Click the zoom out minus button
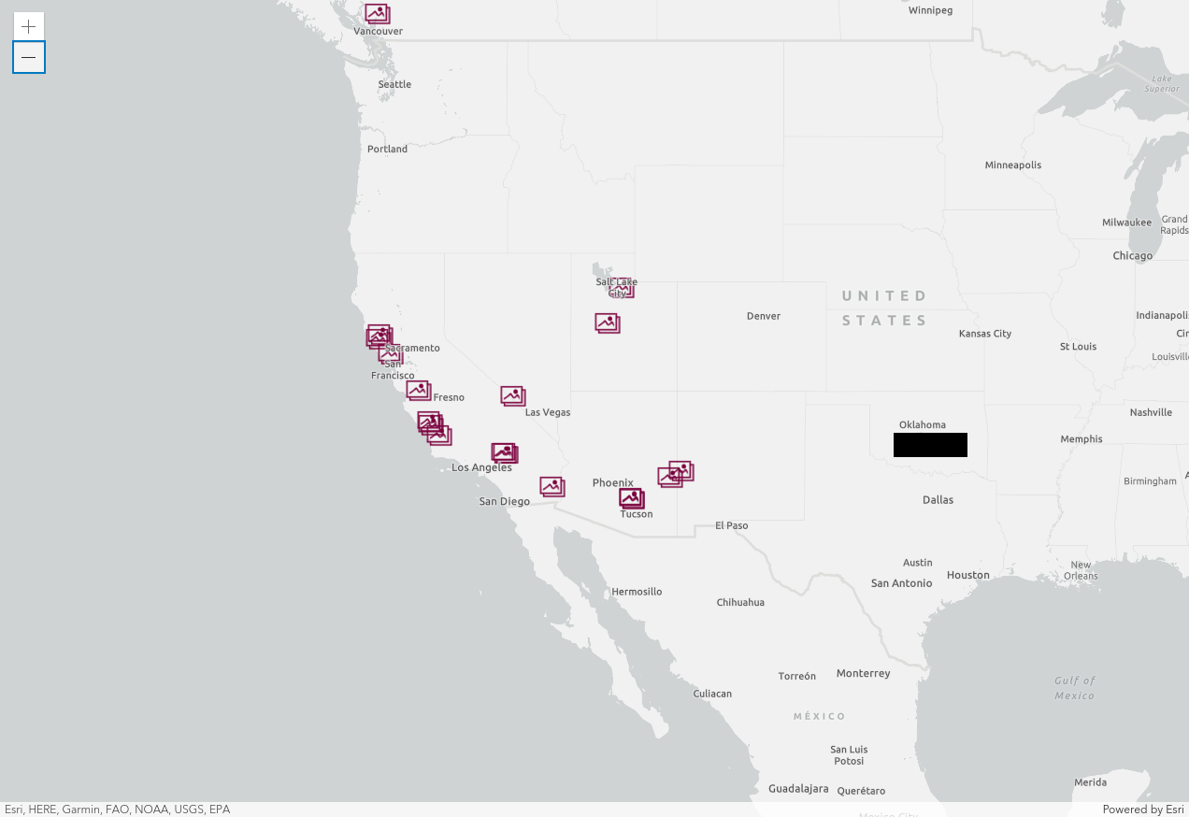Screen dimensions: 1189x817 coord(28,58)
